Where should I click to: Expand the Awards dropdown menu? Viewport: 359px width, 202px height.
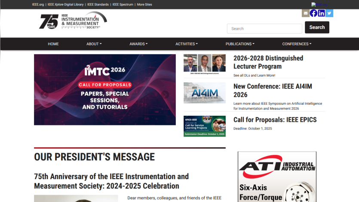138,44
